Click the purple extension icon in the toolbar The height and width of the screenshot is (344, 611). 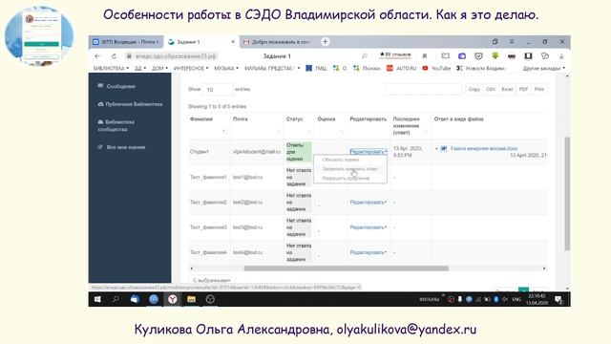(462, 56)
